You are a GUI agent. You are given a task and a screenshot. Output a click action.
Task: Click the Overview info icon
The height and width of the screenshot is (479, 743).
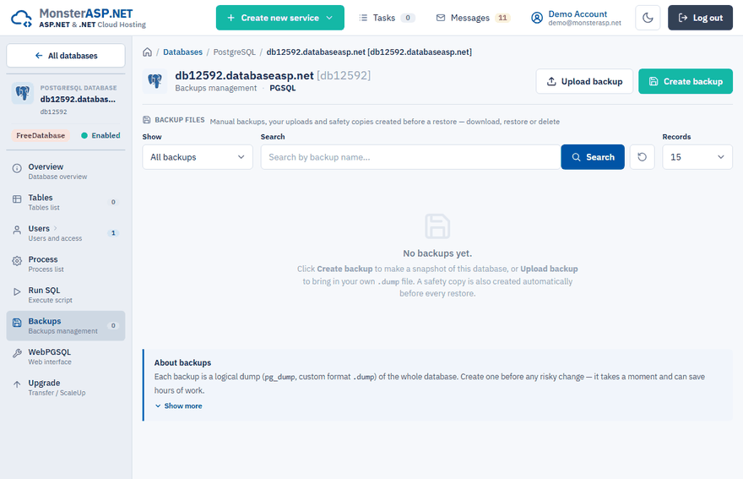click(17, 168)
